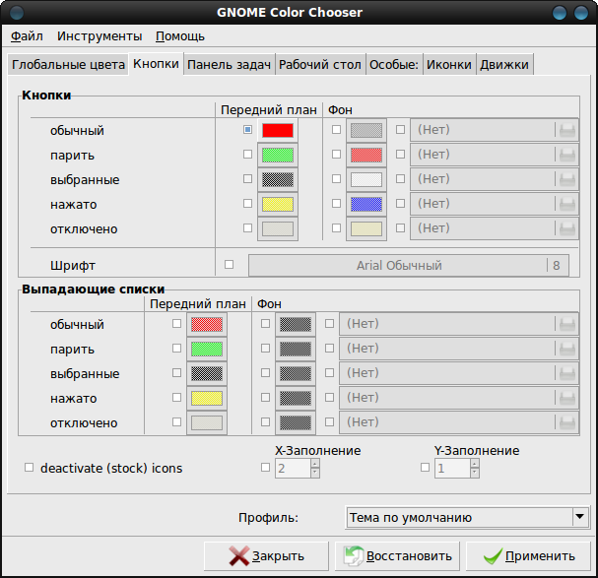Pick Кнопки нажато blue background swatch
The image size is (598, 578).
[x=366, y=204]
